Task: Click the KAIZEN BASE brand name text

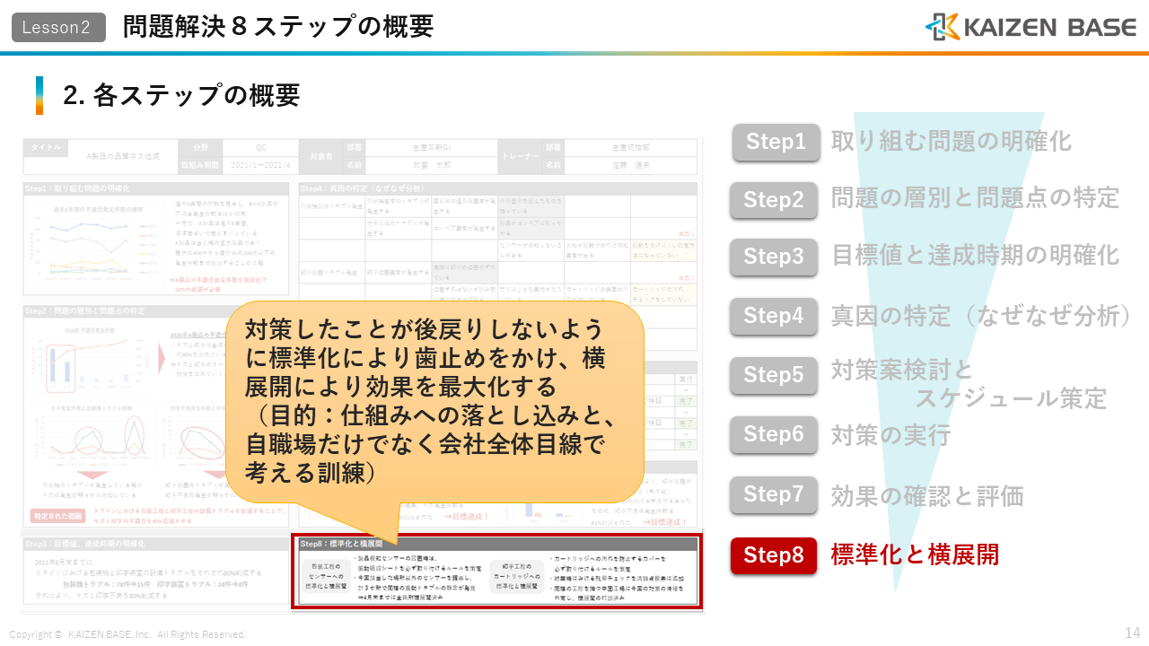Action: [x=1050, y=28]
